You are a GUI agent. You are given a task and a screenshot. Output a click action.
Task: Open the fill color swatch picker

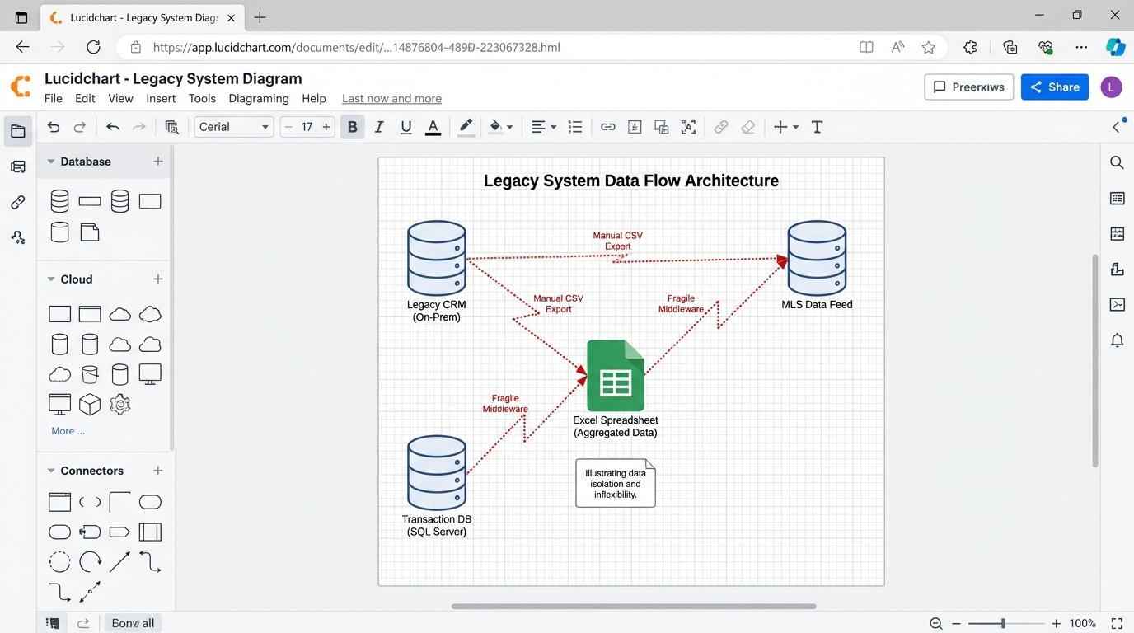(x=501, y=127)
